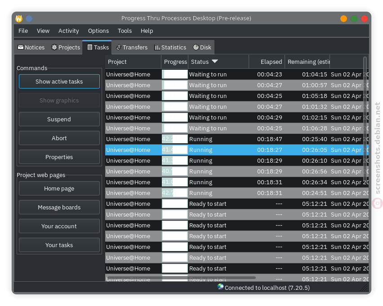The height and width of the screenshot is (306, 383).
Task: Open the View menu
Action: point(43,31)
